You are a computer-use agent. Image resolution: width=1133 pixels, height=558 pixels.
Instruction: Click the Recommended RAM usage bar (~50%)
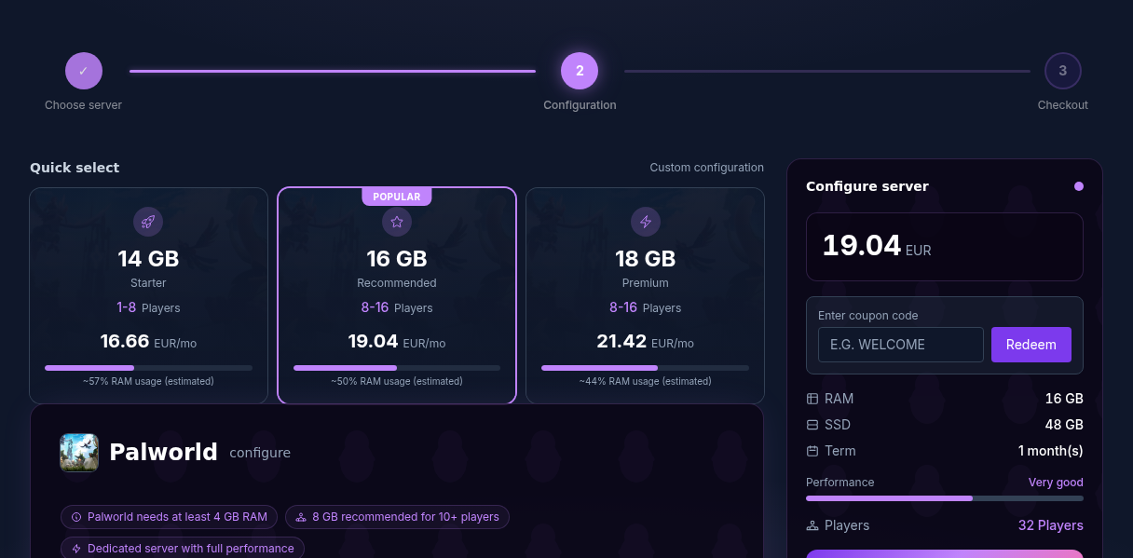pos(397,368)
